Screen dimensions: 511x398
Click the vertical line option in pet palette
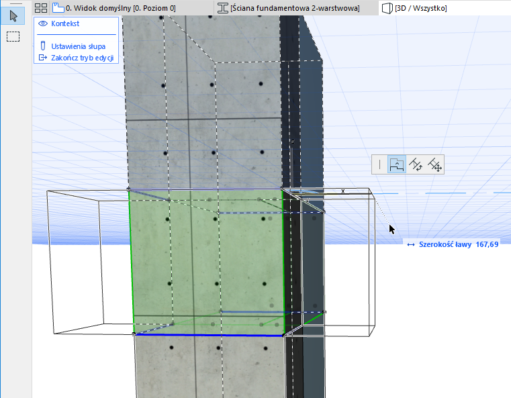[x=380, y=164]
